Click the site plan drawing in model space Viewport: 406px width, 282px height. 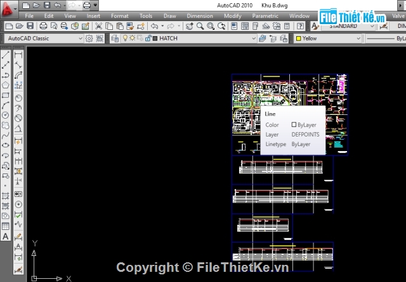[x=290, y=115]
